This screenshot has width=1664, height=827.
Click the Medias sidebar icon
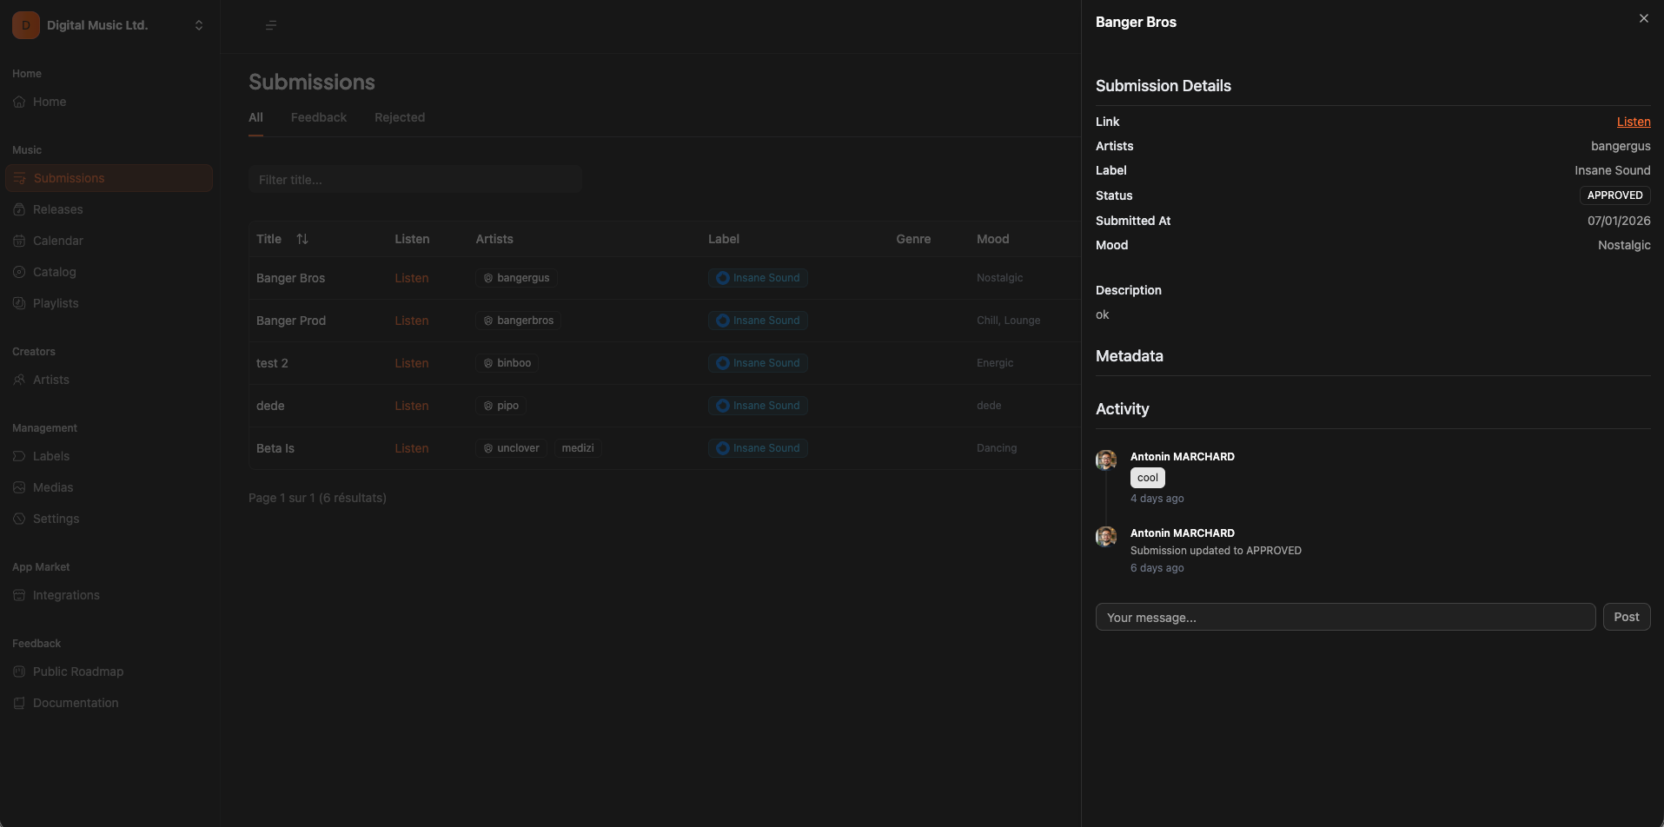click(x=19, y=487)
